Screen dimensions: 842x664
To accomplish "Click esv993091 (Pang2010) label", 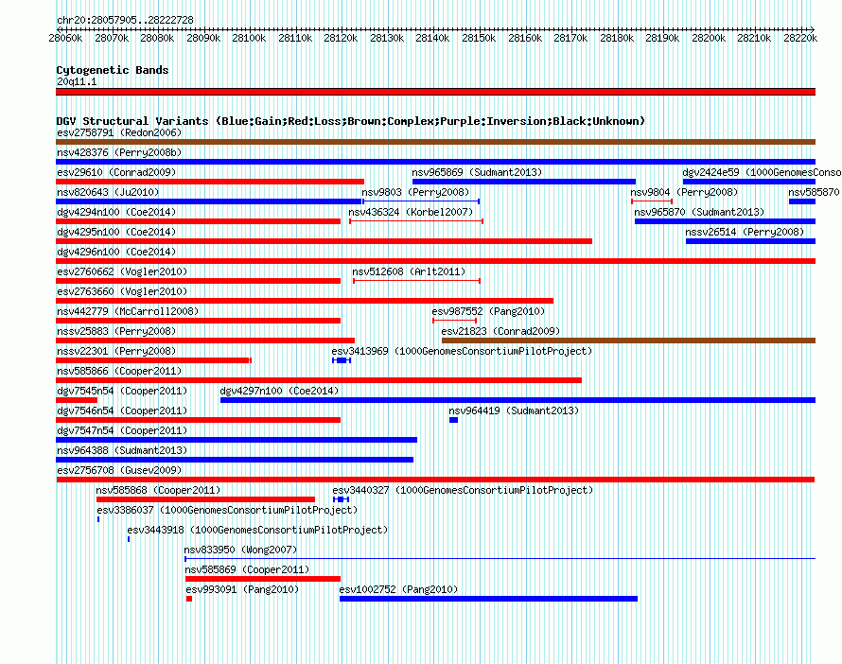I will coord(242,589).
